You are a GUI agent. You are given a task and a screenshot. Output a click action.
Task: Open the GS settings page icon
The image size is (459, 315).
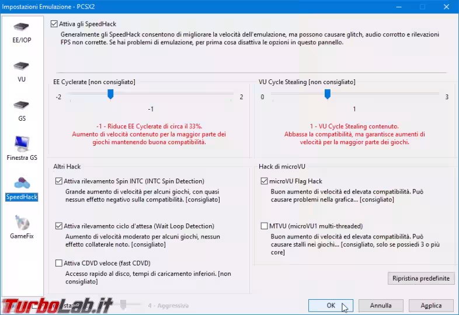pos(22,105)
